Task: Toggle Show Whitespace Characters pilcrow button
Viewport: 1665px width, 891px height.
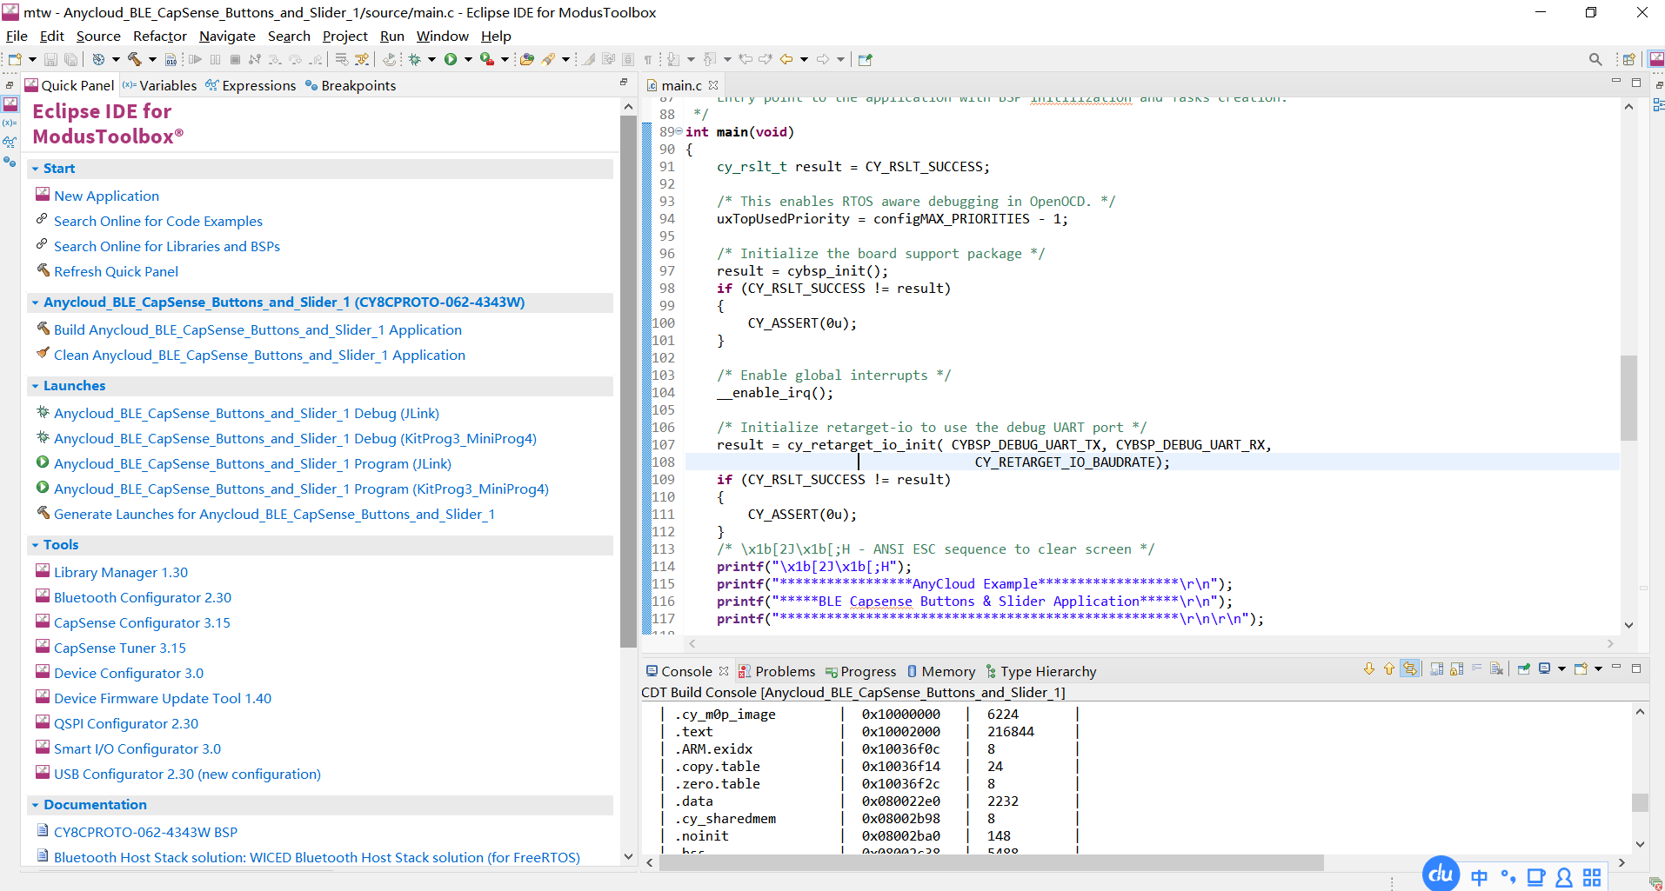Action: pyautogui.click(x=648, y=59)
